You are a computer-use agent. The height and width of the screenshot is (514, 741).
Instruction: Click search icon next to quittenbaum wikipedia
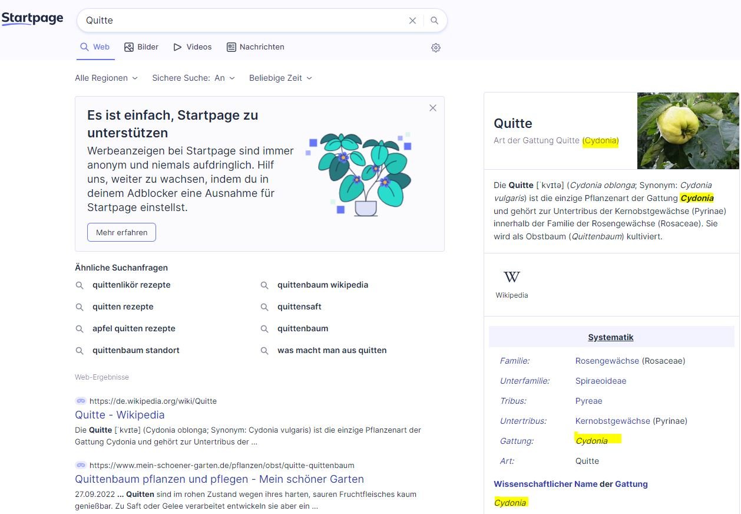(x=264, y=285)
